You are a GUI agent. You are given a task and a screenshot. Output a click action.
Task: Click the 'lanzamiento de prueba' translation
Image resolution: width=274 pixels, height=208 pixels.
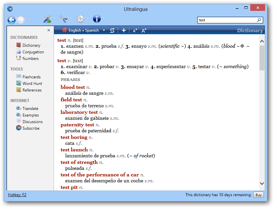(x=90, y=156)
